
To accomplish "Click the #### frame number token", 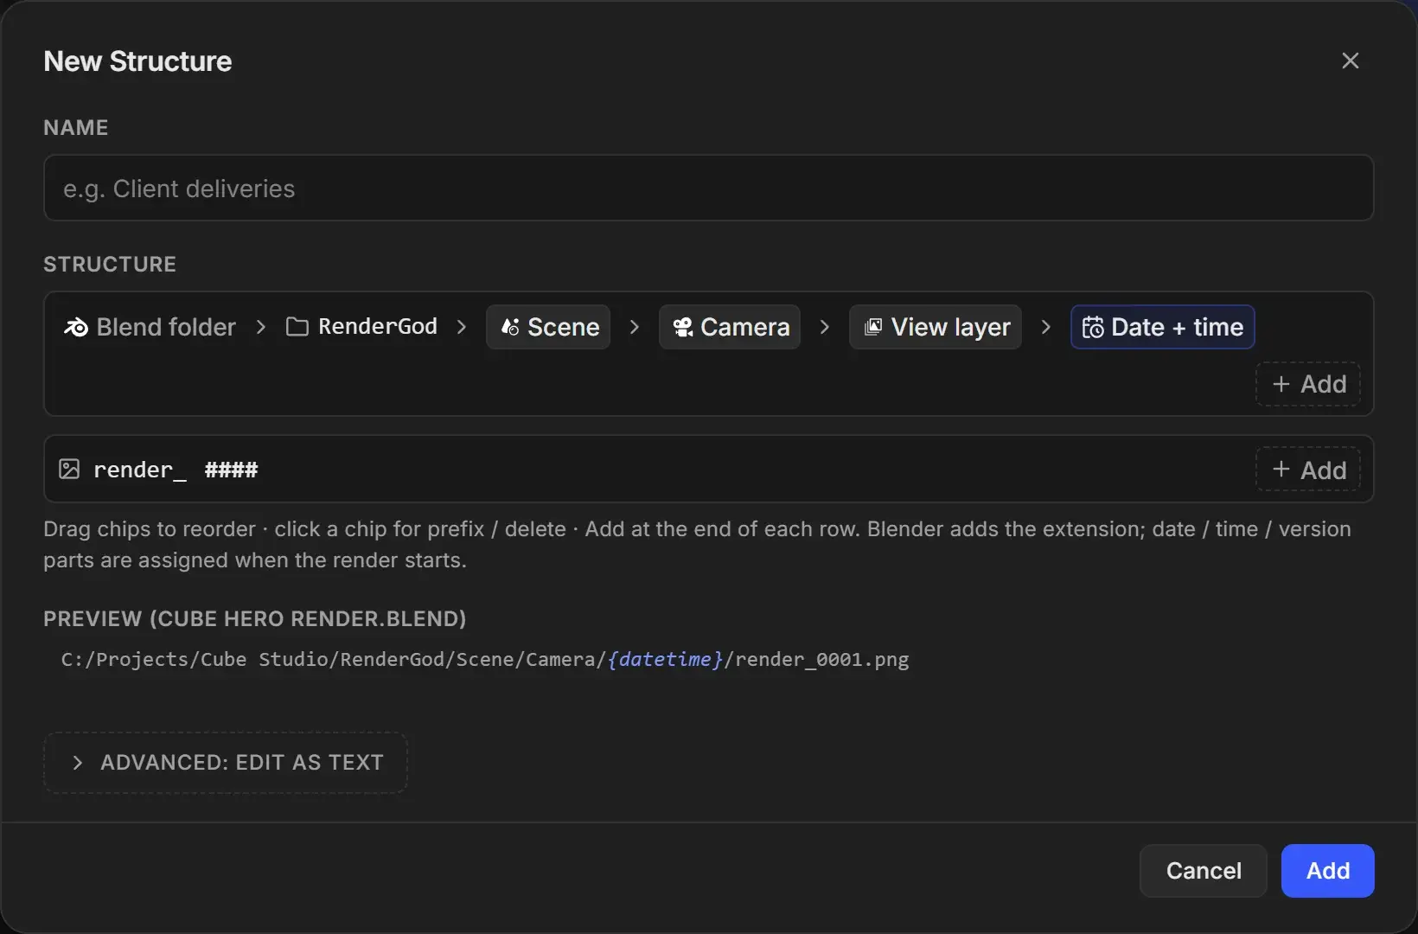I will 231,470.
